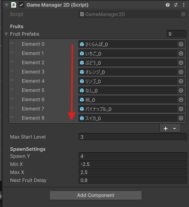Open the component presets sliders icon
Screen dimensions: 189x207
click(176, 5)
